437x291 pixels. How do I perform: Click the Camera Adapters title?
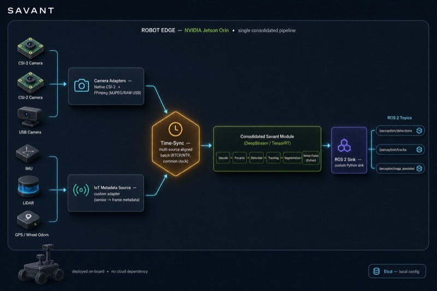(110, 81)
